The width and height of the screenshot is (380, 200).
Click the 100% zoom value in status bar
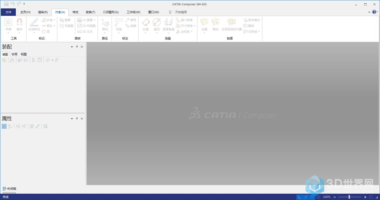pyautogui.click(x=327, y=197)
